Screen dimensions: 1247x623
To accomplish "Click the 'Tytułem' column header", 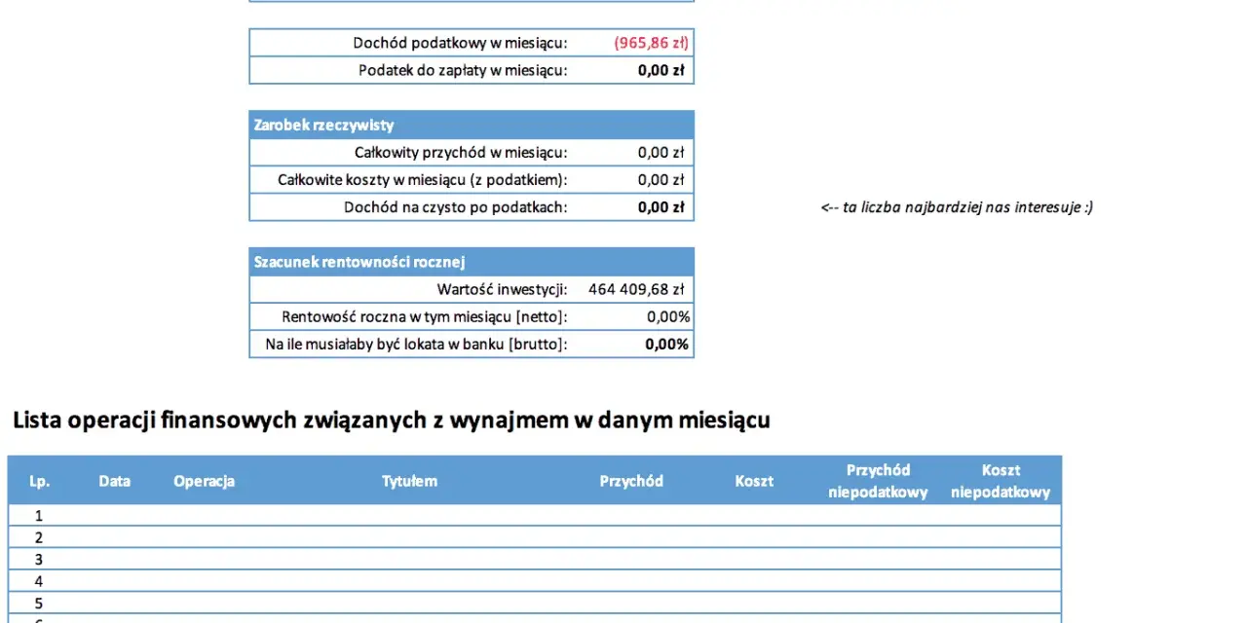I will coord(409,481).
